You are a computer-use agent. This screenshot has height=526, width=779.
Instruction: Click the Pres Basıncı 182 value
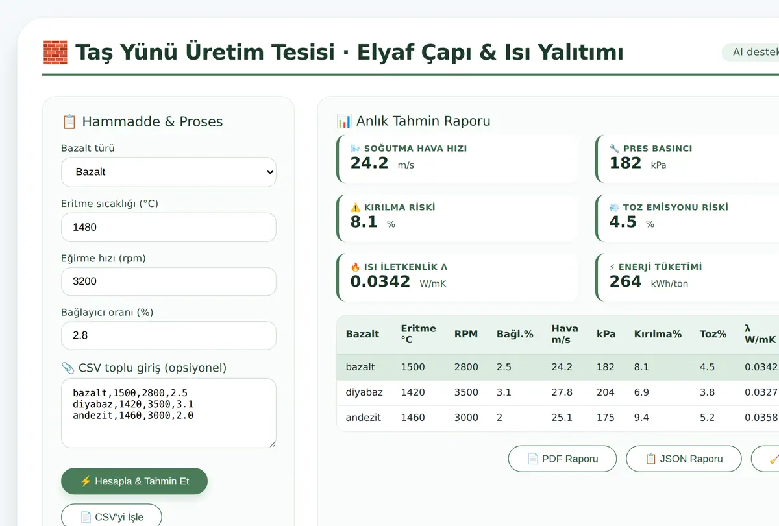[625, 163]
